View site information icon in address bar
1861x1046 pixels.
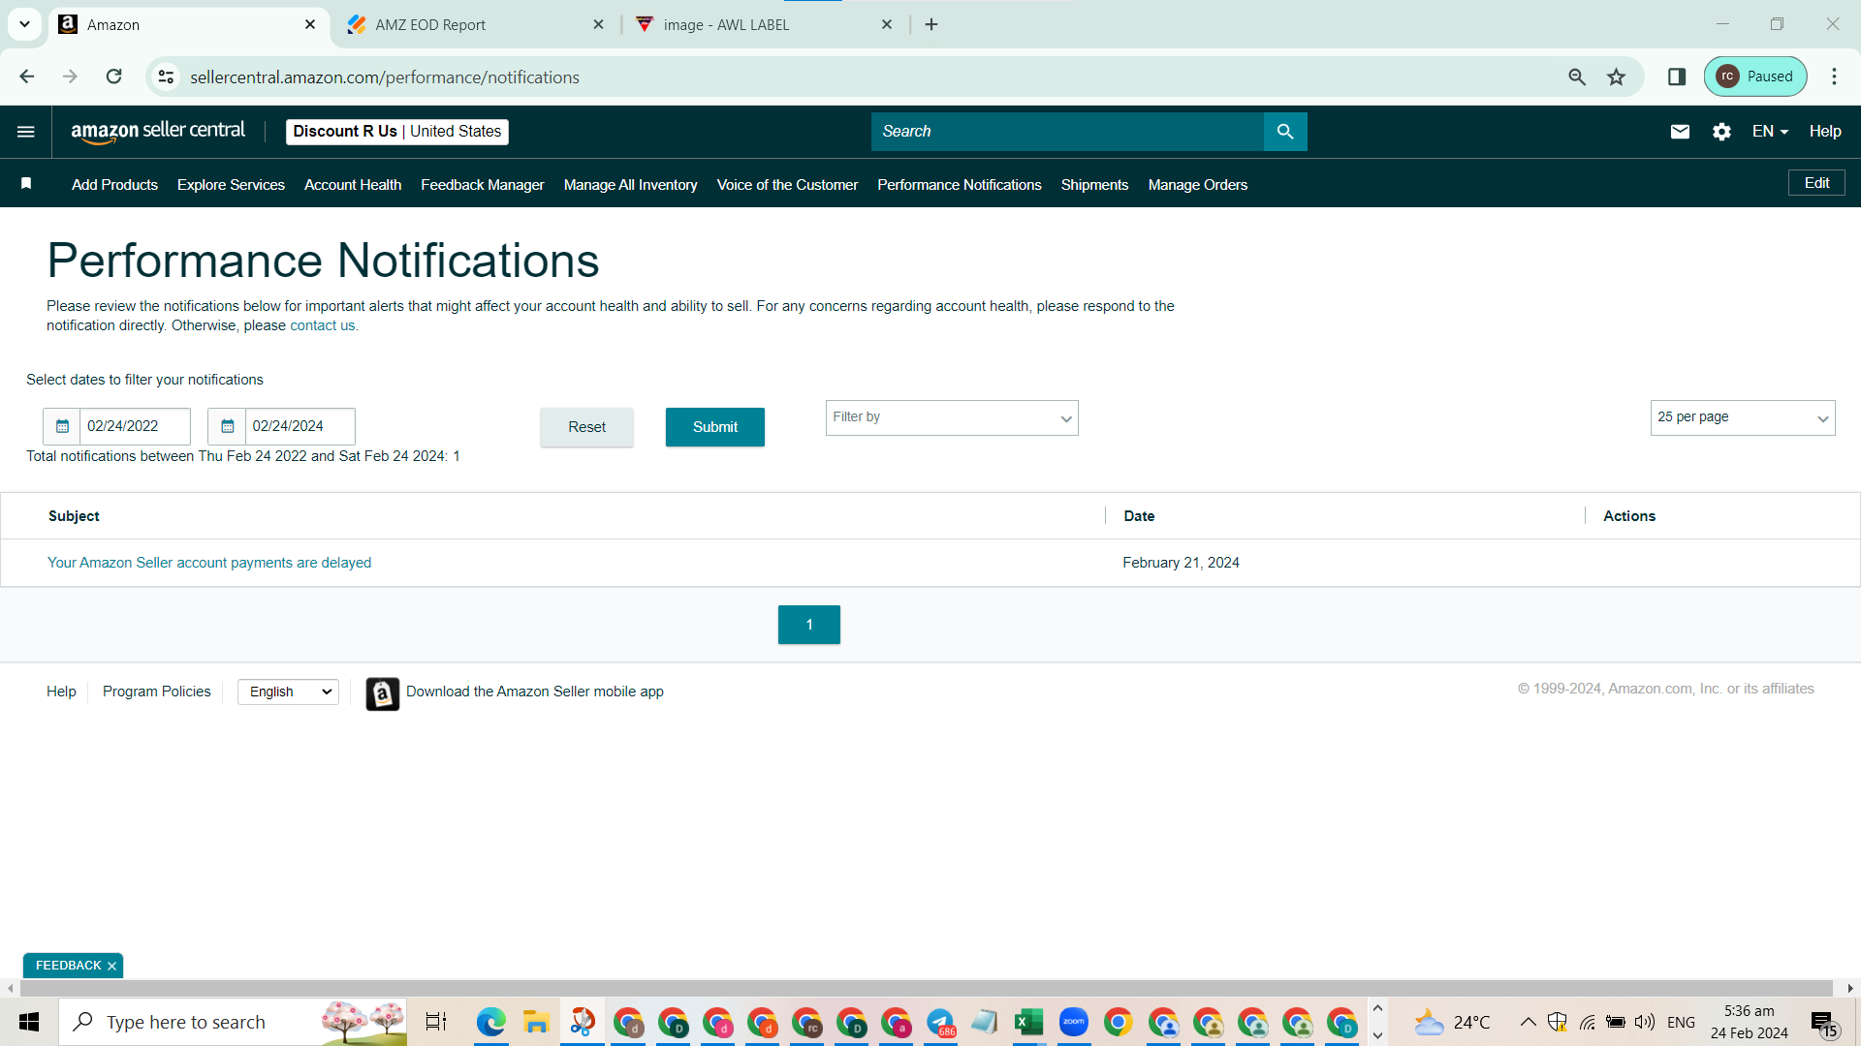167,77
